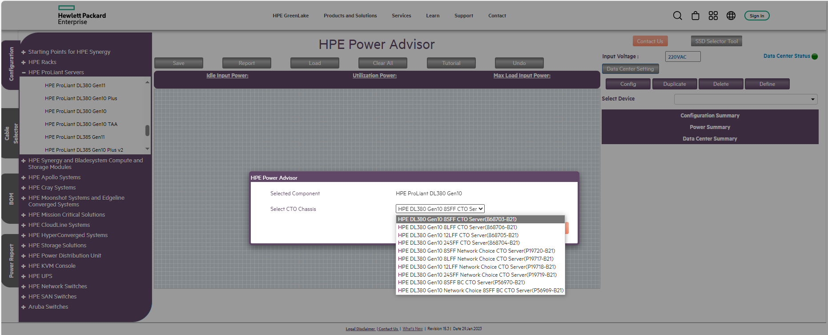Click the Define button
This screenshot has width=828, height=335.
[x=767, y=84]
